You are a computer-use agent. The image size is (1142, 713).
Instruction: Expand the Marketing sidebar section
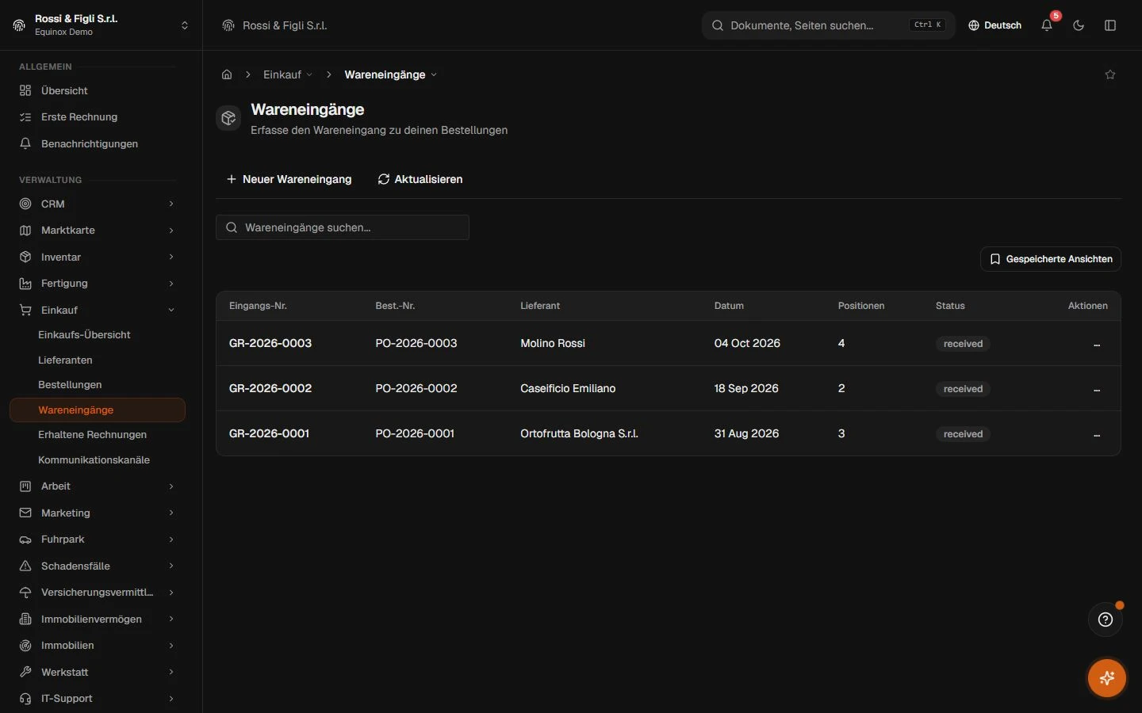[98, 513]
